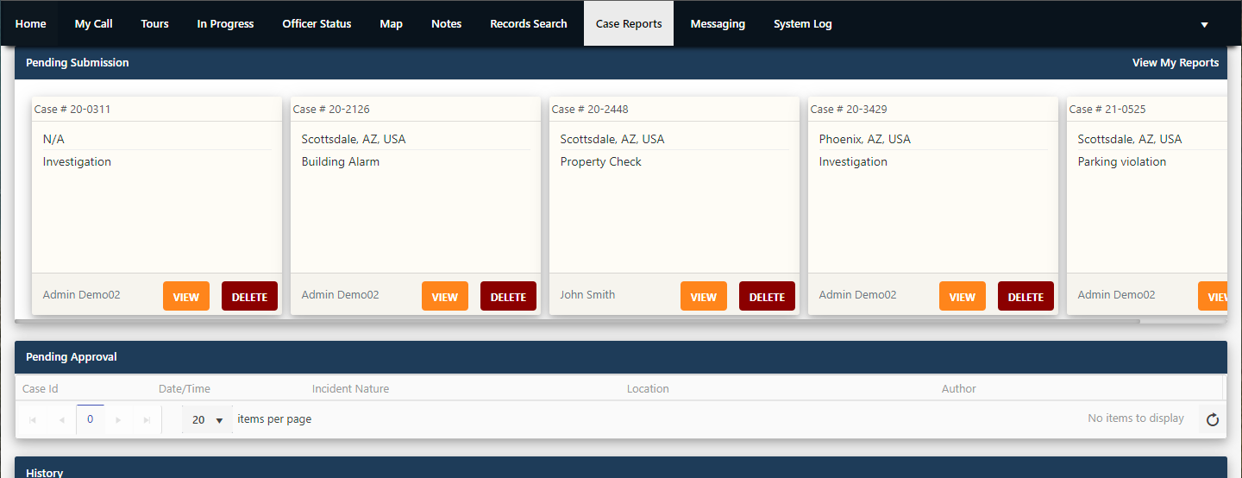Open the Tours tab

coord(154,23)
